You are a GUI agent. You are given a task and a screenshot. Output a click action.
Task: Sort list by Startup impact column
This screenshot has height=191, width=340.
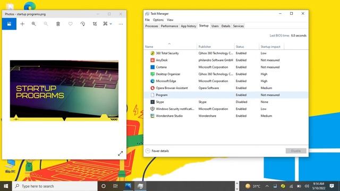(271, 47)
